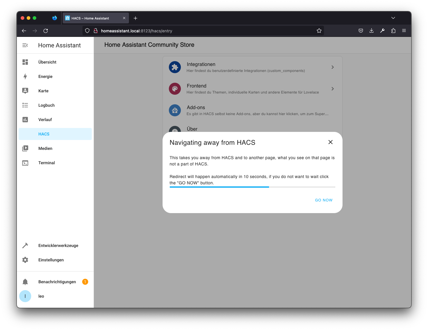Click the Add-ons house icon
428x330 pixels.
175,110
